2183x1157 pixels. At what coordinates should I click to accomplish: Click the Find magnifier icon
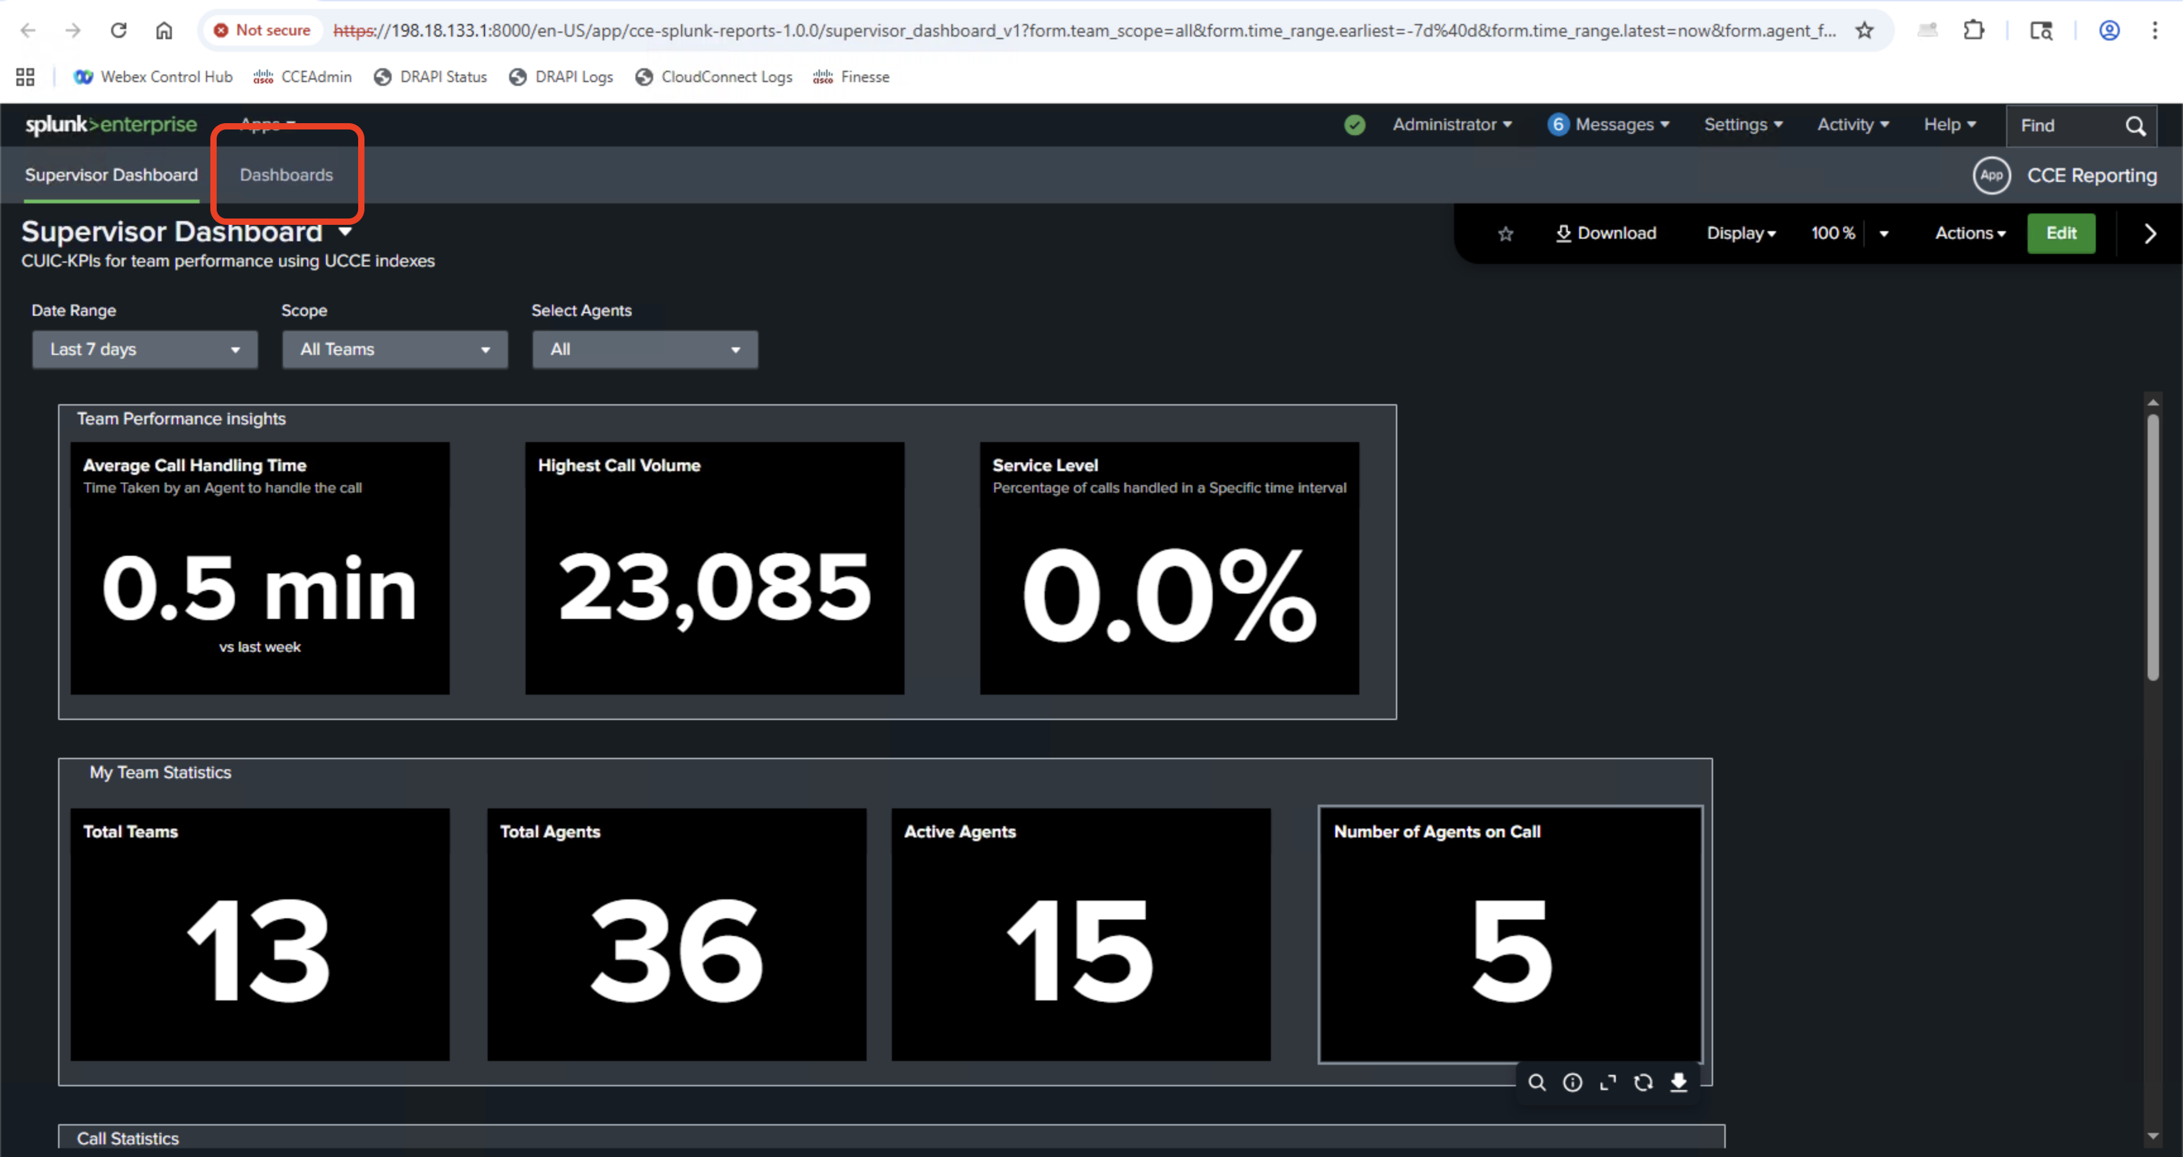pos(2135,126)
